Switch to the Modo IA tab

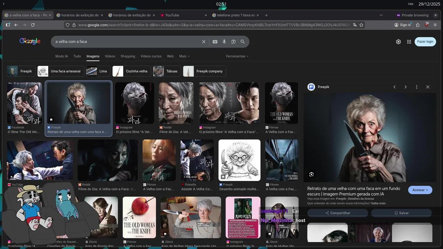[62, 56]
